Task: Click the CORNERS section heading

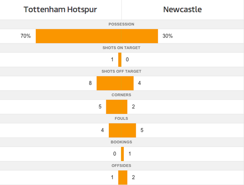Action: pyautogui.click(x=121, y=95)
